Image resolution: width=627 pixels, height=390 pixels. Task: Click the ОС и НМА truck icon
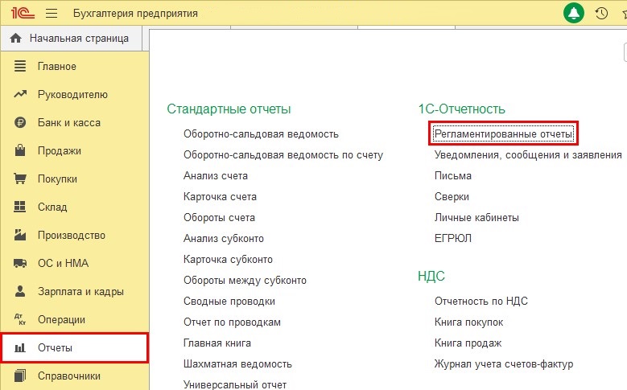(21, 264)
